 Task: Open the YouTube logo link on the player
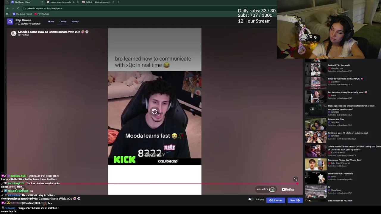point(288,189)
